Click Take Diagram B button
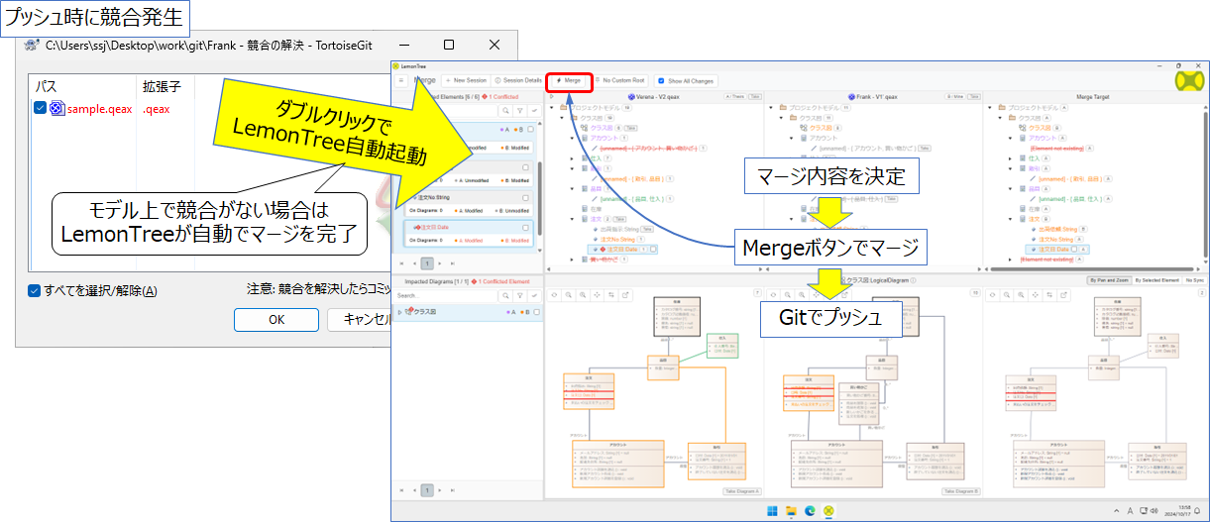Screen dimensions: 1210x522 coord(961,491)
